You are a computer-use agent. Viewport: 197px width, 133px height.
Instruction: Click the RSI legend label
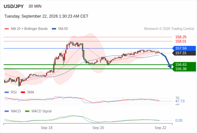[14, 92]
